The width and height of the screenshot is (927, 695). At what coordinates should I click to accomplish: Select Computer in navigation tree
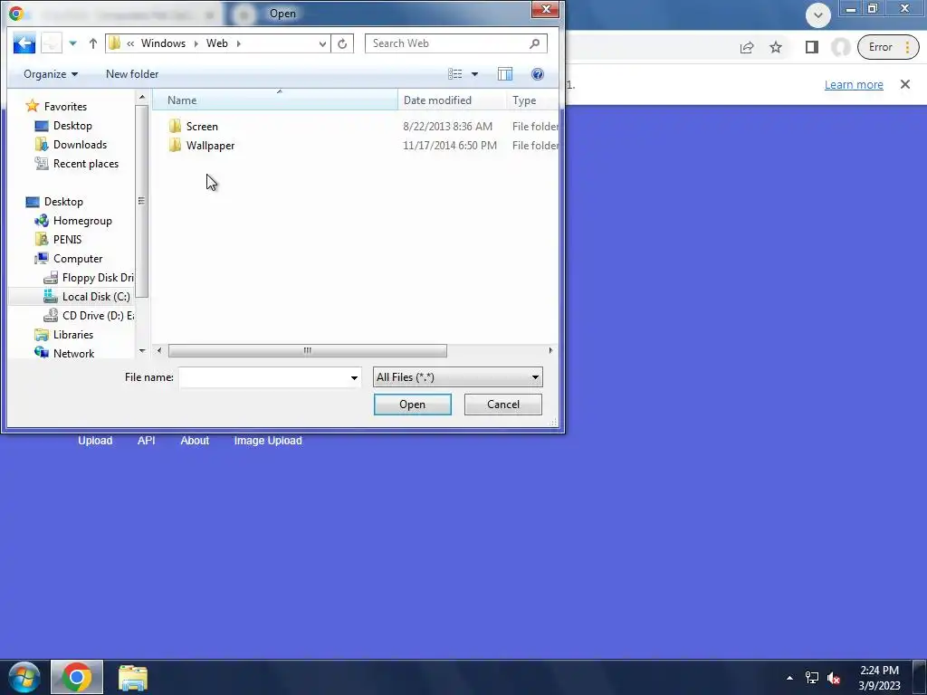coord(78,258)
